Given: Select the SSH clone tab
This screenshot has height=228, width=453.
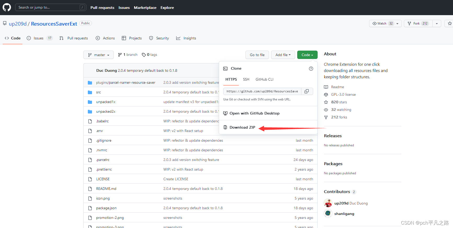Looking at the screenshot, I should pos(246,79).
